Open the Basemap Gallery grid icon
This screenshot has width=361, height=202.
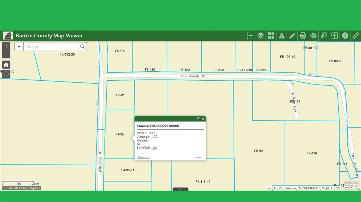pyautogui.click(x=271, y=36)
